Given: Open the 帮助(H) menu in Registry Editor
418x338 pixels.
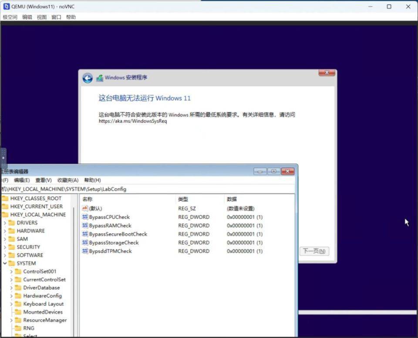Looking at the screenshot, I should [x=92, y=180].
